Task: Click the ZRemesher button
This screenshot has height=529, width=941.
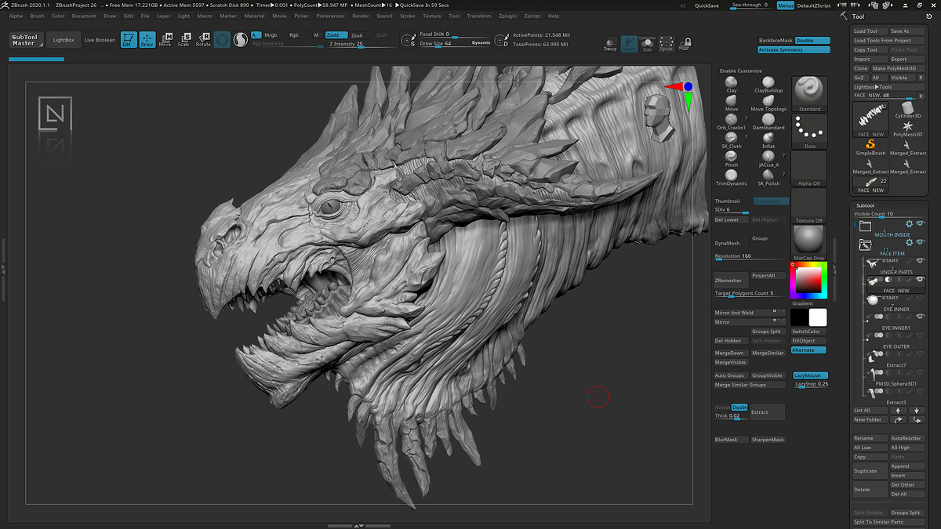Action: 731,281
